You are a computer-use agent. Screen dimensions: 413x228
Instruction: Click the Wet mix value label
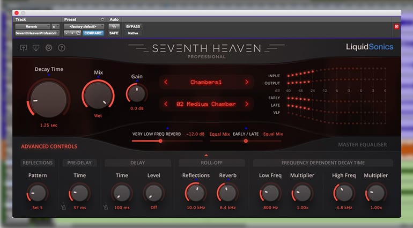(x=98, y=116)
